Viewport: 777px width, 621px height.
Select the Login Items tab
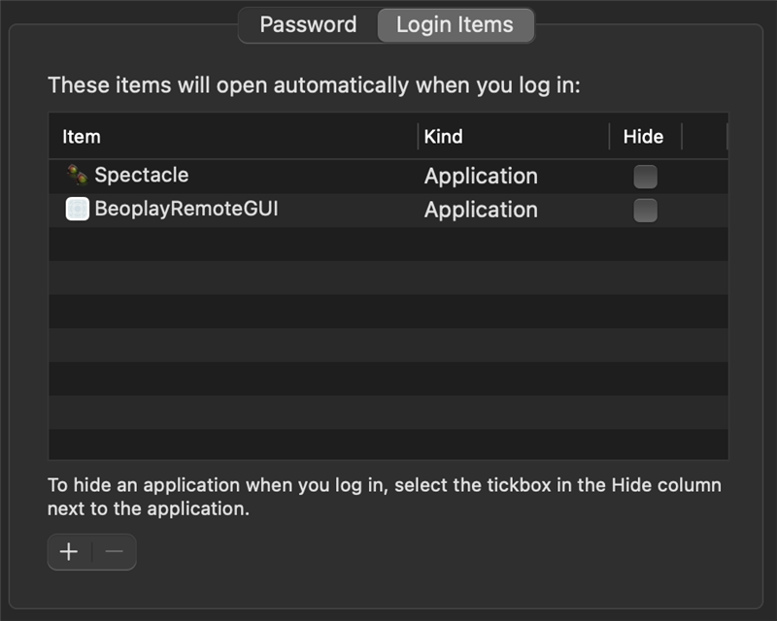(x=455, y=25)
